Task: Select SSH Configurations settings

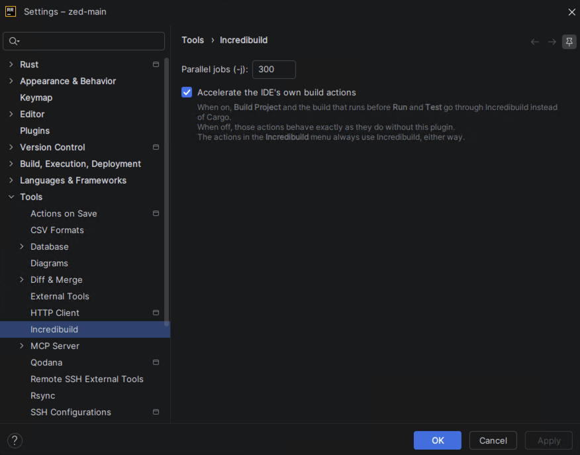Action: 71,412
